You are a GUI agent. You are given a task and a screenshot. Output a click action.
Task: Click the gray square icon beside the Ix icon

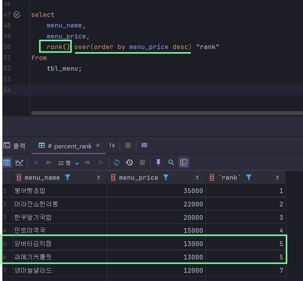[x=128, y=145]
